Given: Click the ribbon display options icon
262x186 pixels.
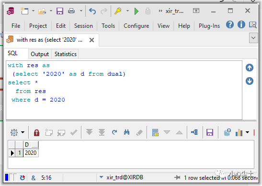Looking at the screenshot, I should point(196,11).
